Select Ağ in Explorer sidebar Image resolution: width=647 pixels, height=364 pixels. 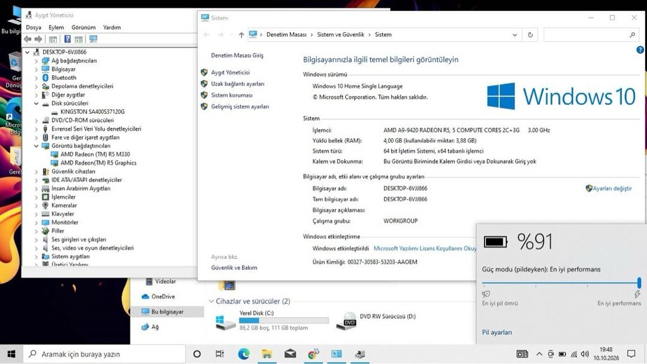tap(150, 327)
